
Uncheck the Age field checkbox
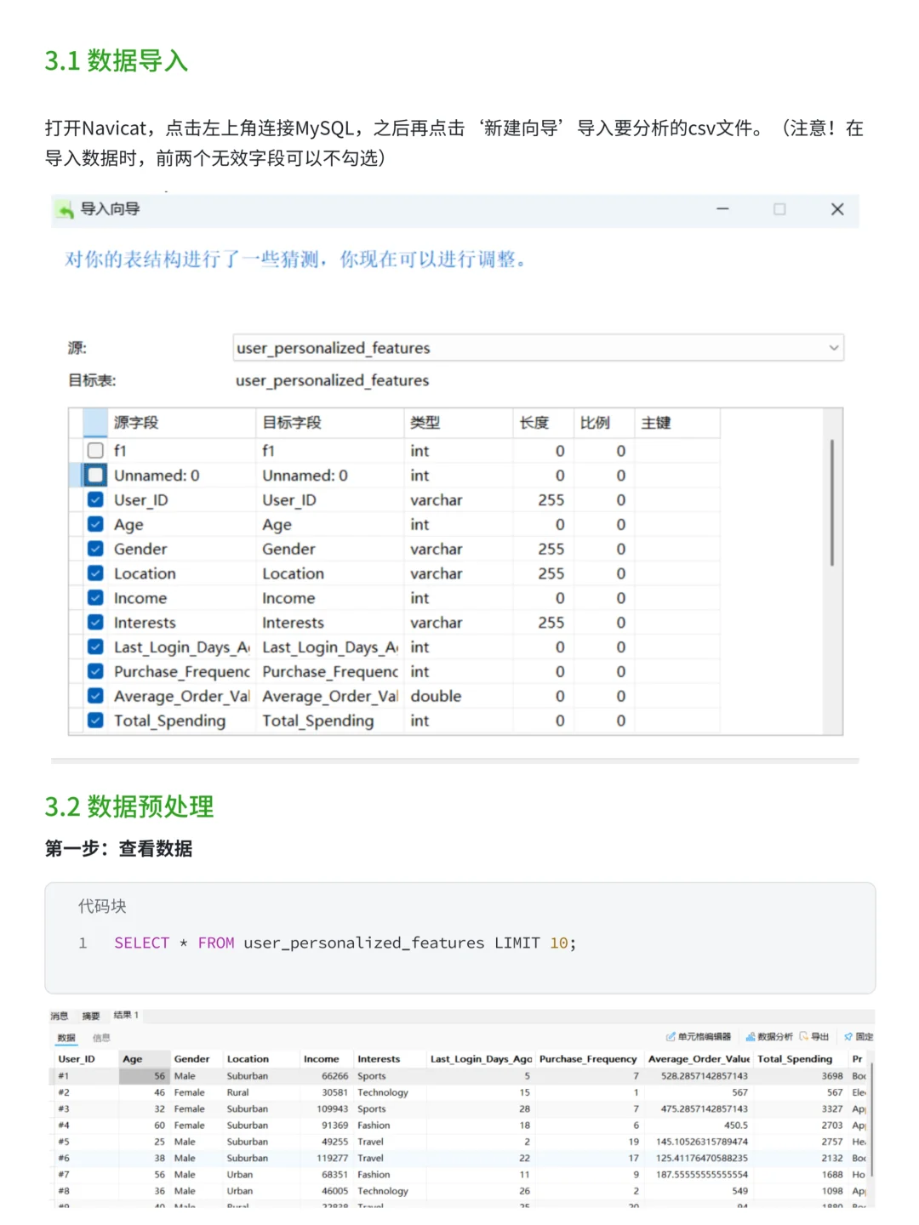(95, 524)
